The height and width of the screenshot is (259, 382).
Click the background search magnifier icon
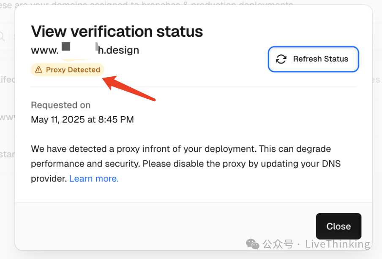[x=3, y=36]
